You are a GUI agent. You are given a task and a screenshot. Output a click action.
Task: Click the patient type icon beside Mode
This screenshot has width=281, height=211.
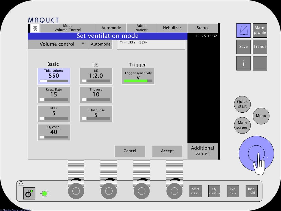pos(35,28)
